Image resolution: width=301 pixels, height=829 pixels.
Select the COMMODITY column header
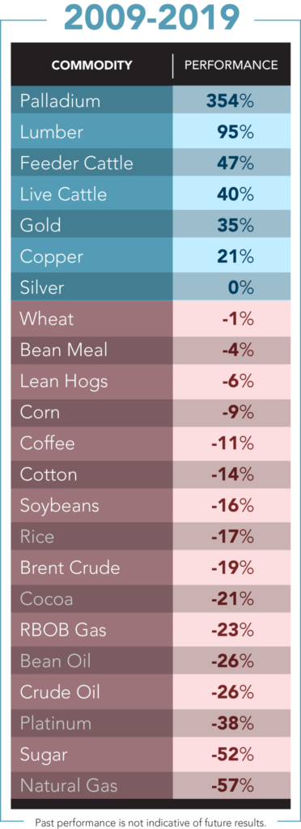92,66
